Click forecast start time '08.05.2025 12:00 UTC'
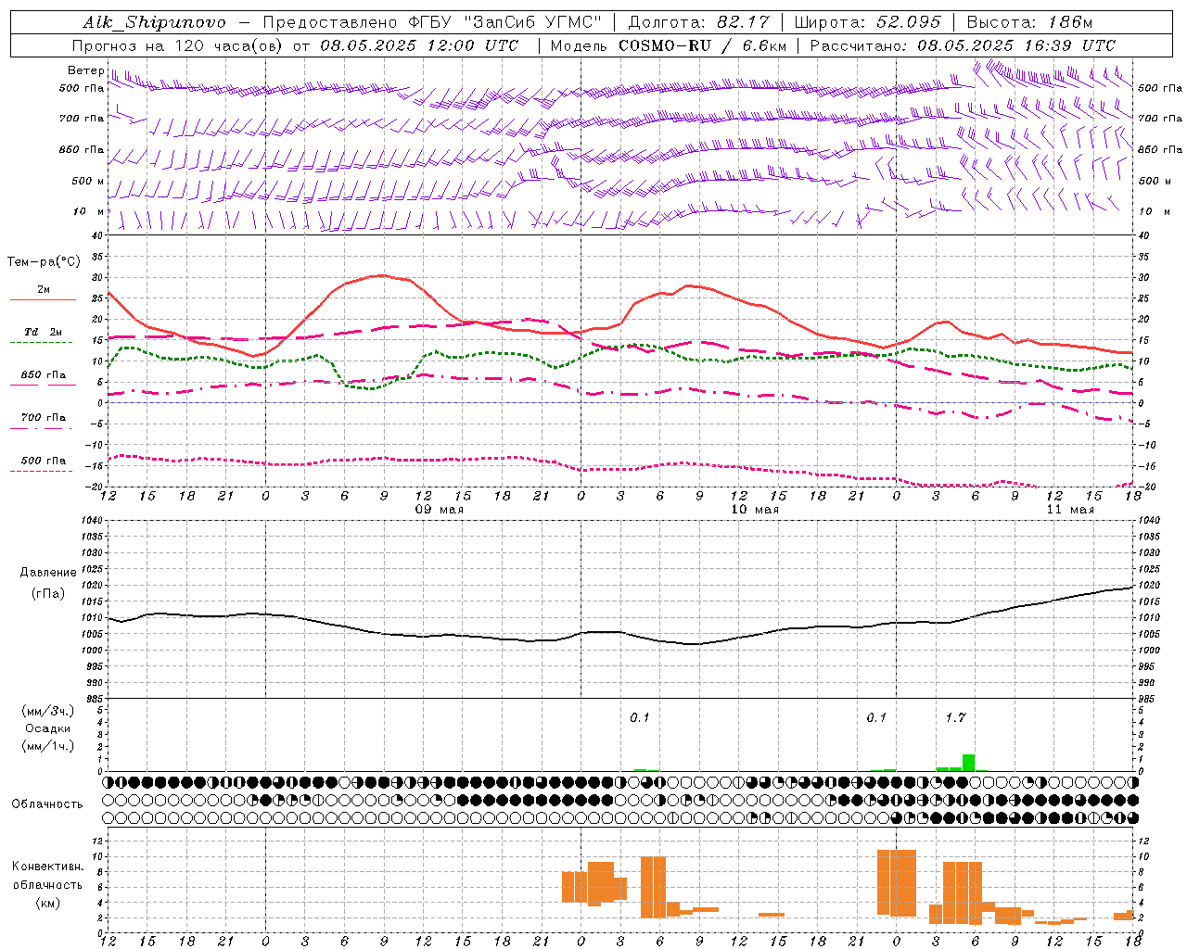Image resolution: width=1187 pixels, height=949 pixels. [x=419, y=45]
